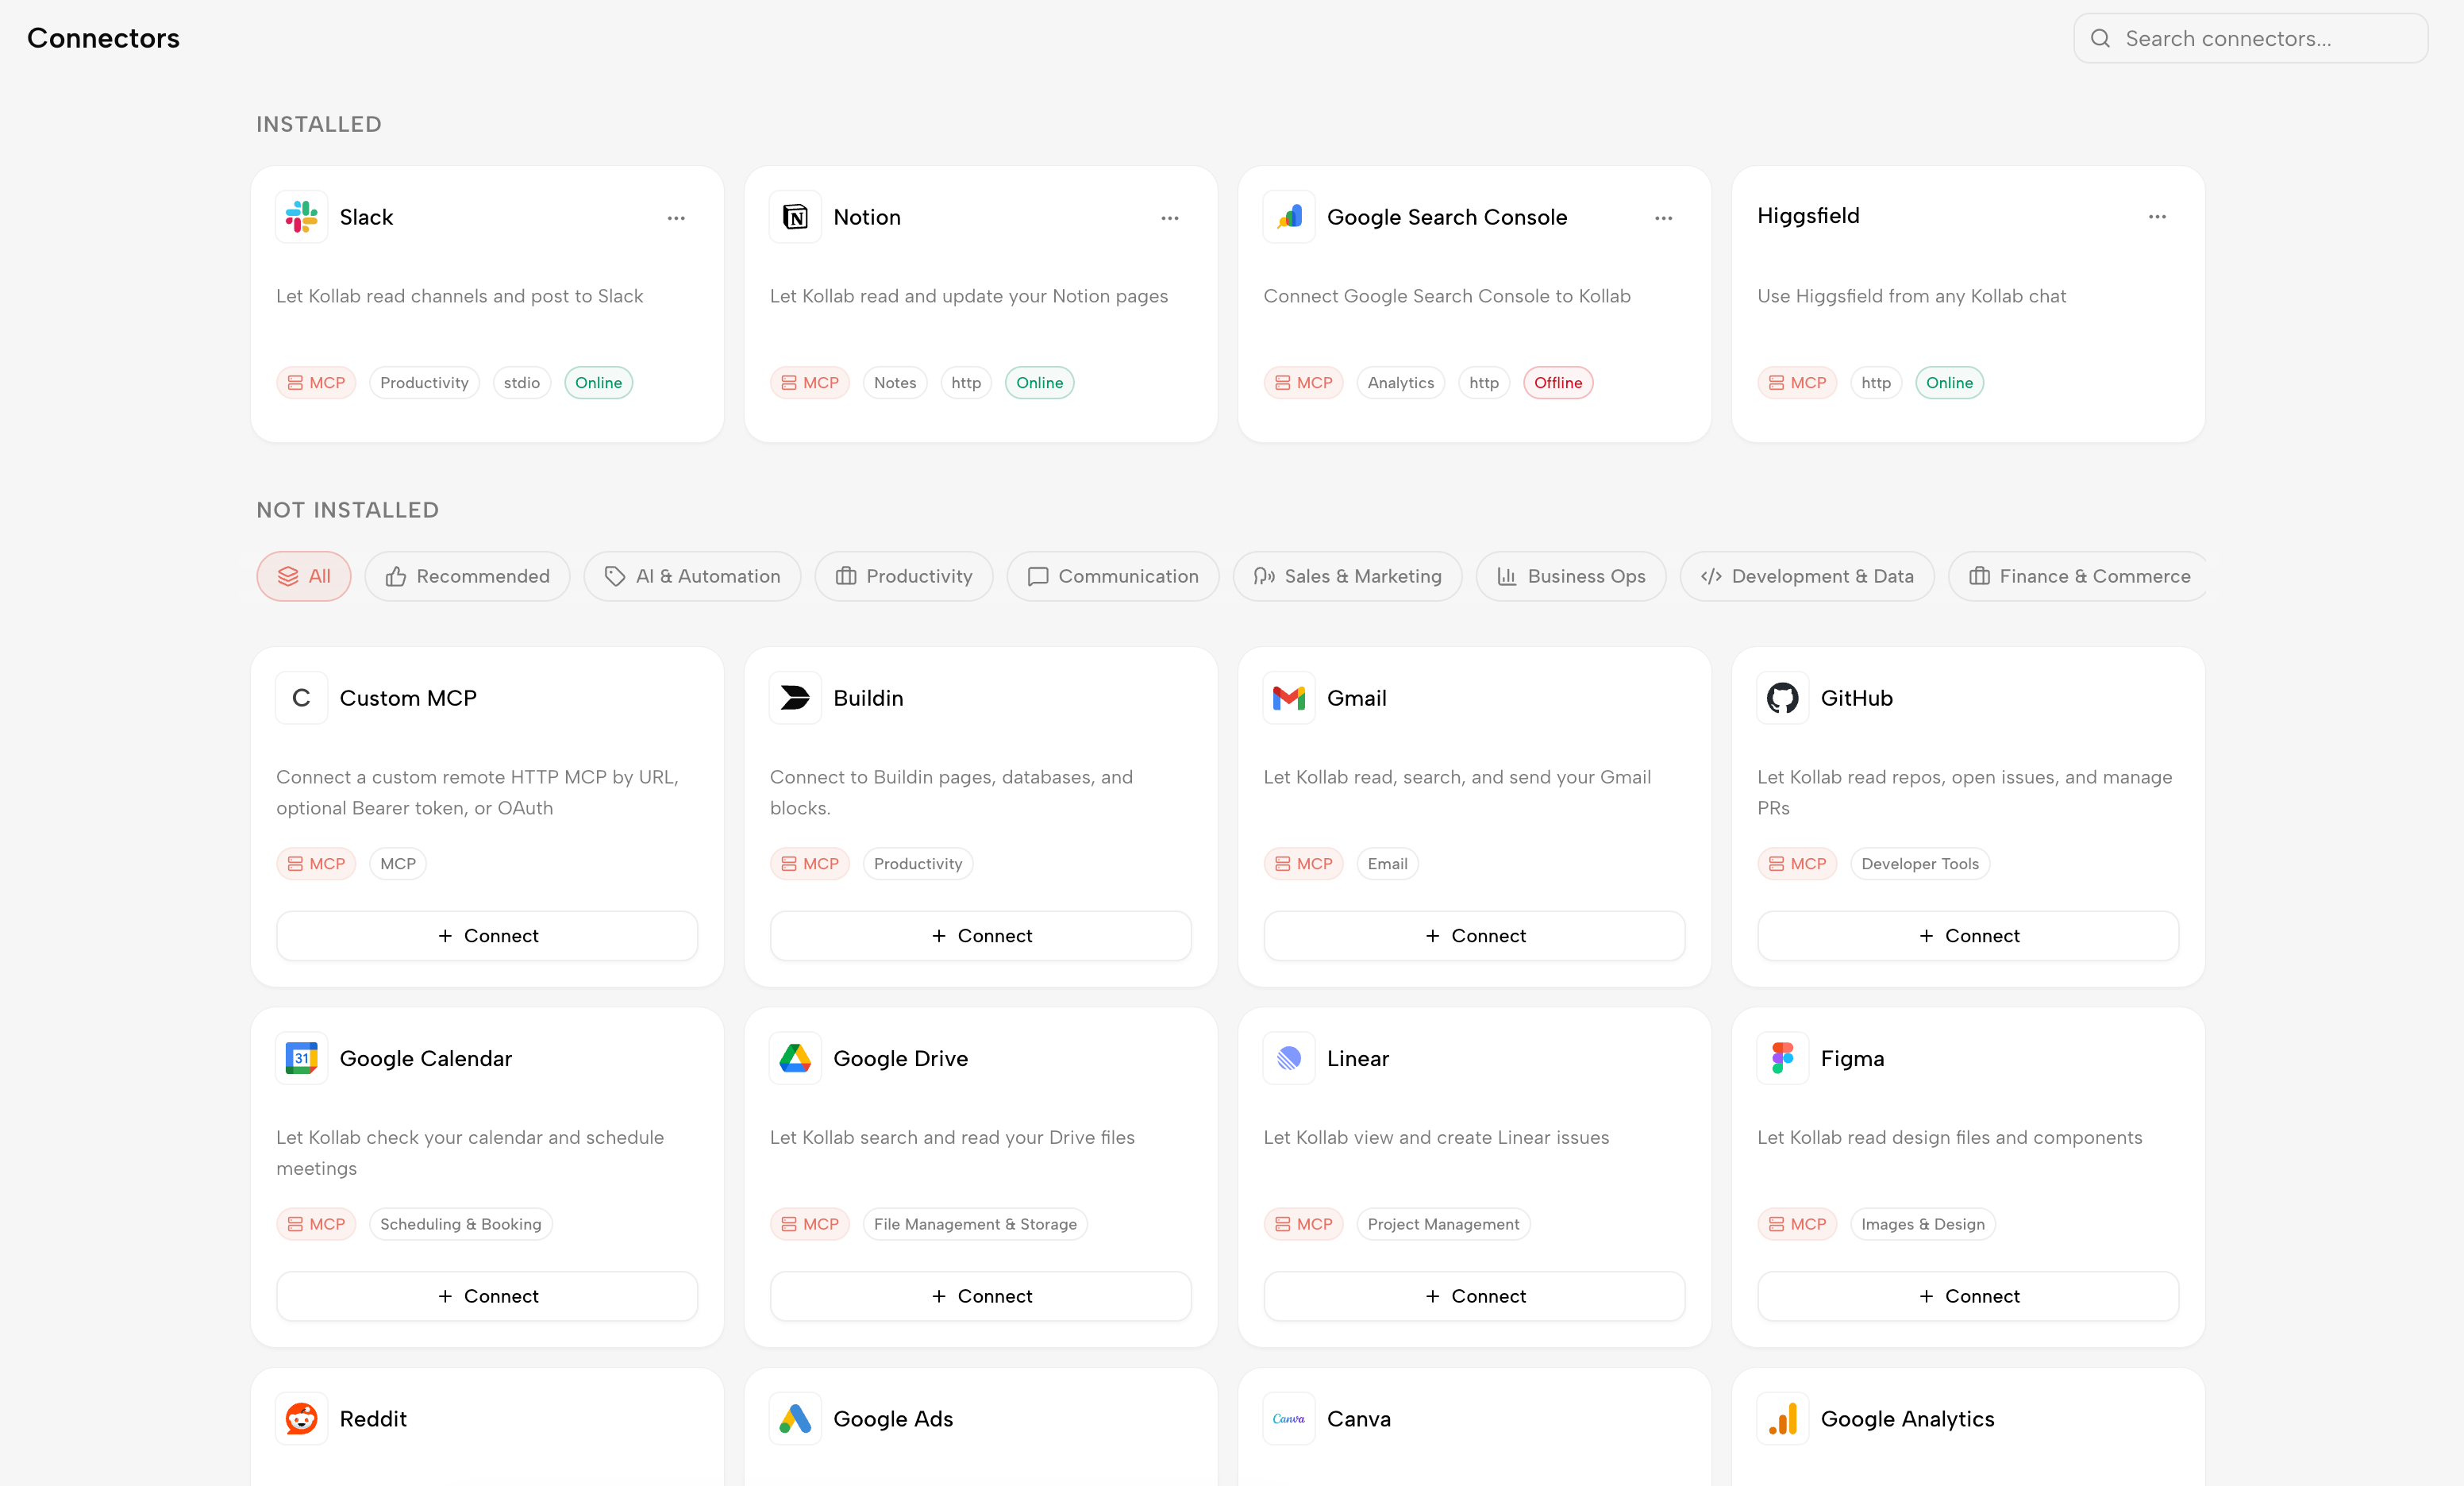Click the Developer Tools tag on GitHub
The image size is (2464, 1486).
pyautogui.click(x=1919, y=863)
